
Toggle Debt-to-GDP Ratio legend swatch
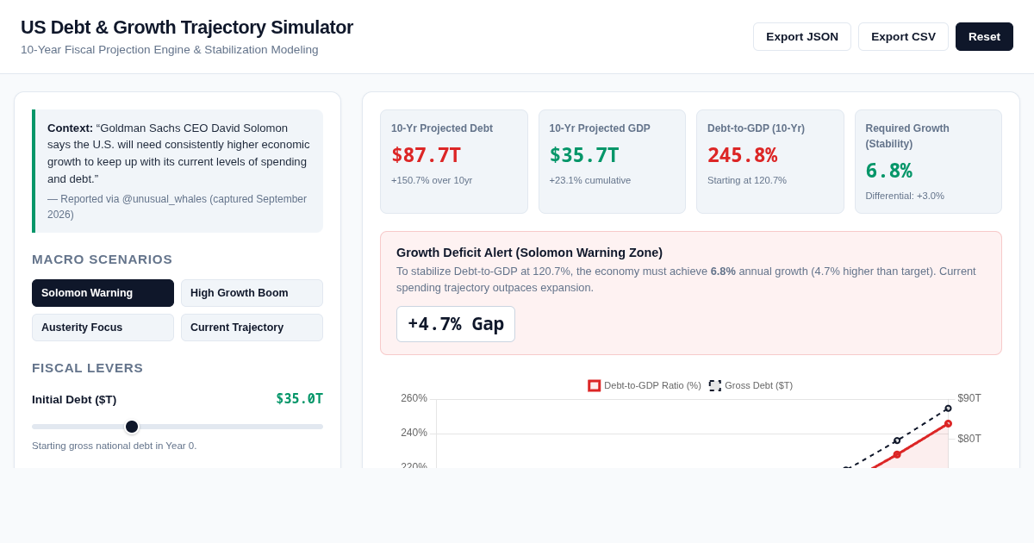594,385
